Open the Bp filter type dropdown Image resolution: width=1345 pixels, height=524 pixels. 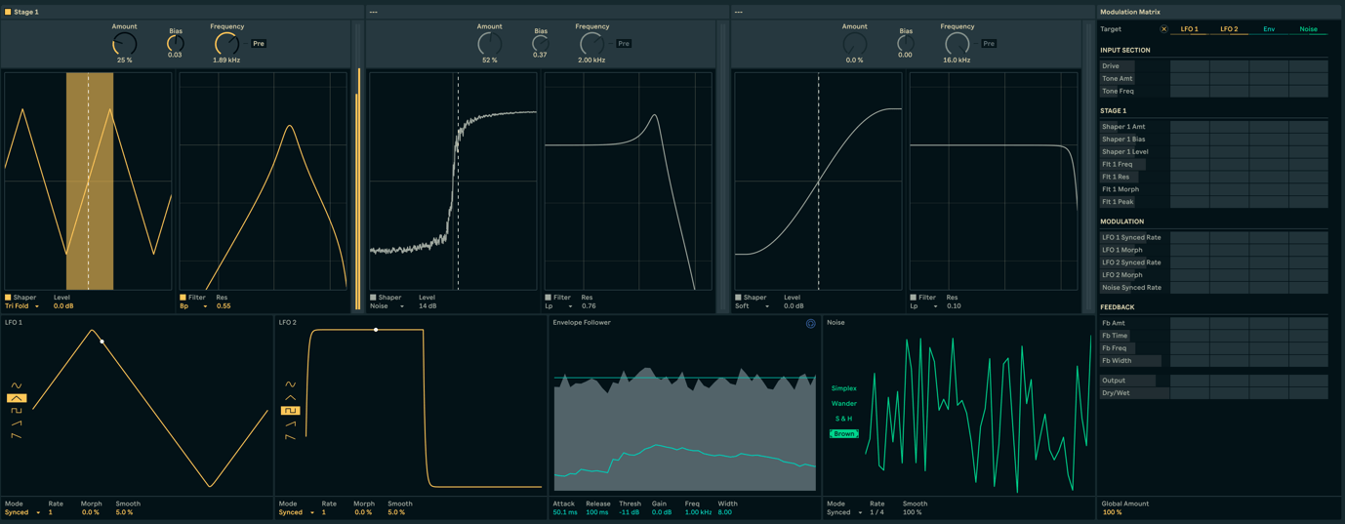(x=193, y=306)
